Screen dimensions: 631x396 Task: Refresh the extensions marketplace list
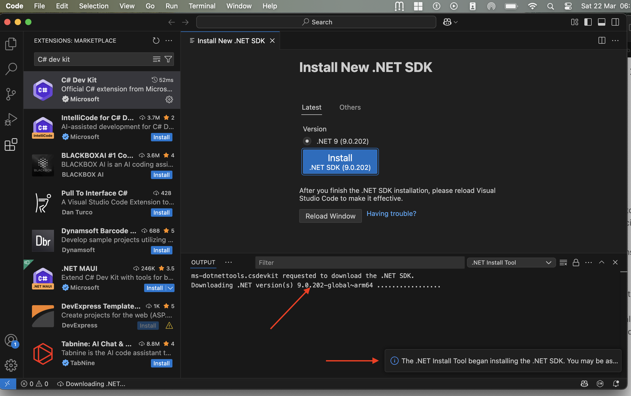point(156,41)
